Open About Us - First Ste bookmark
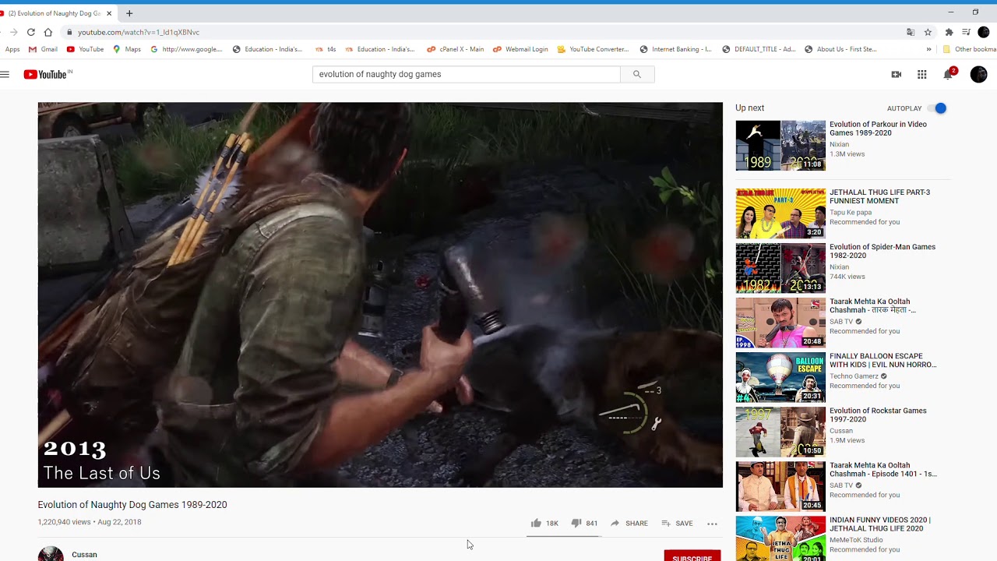This screenshot has width=997, height=561. tap(840, 49)
